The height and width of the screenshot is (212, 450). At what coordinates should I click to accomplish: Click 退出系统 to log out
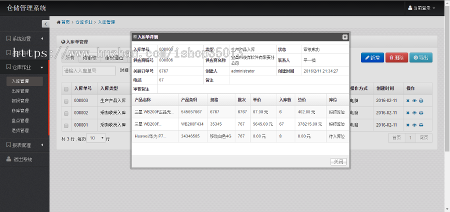(x=24, y=159)
